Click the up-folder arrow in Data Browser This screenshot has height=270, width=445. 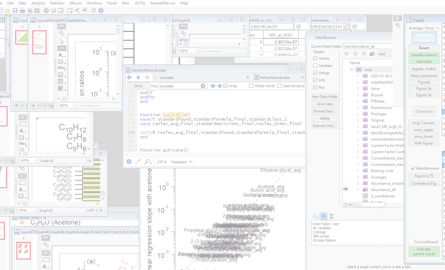tap(364, 54)
